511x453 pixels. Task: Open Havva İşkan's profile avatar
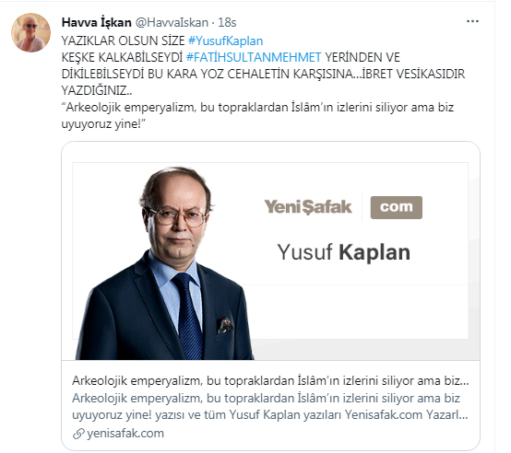pos(31,32)
